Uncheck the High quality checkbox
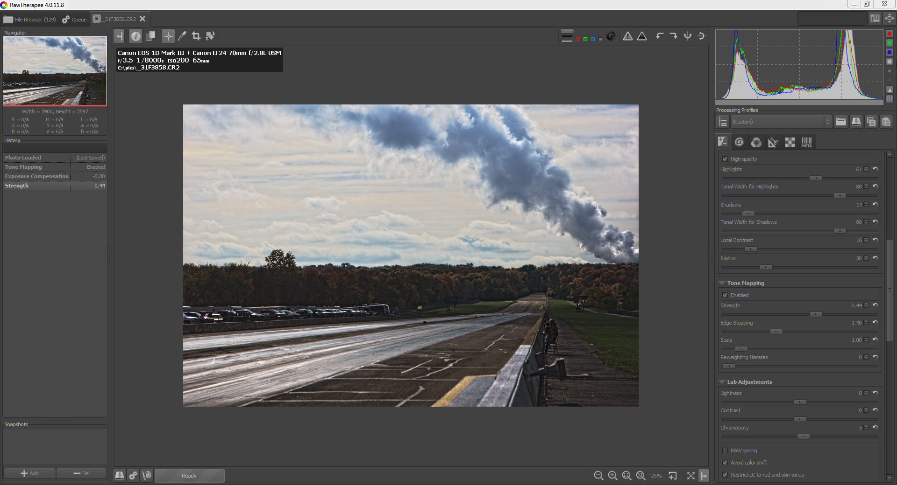The height and width of the screenshot is (485, 897). tap(725, 159)
